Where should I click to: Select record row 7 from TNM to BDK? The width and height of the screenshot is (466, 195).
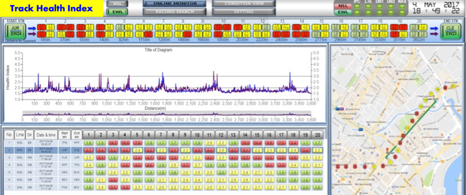tap(165, 187)
